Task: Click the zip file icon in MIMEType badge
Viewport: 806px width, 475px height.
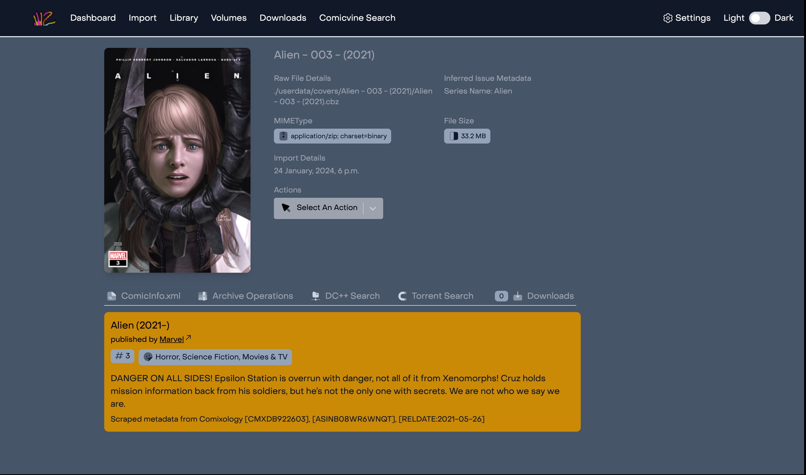Action: 283,136
